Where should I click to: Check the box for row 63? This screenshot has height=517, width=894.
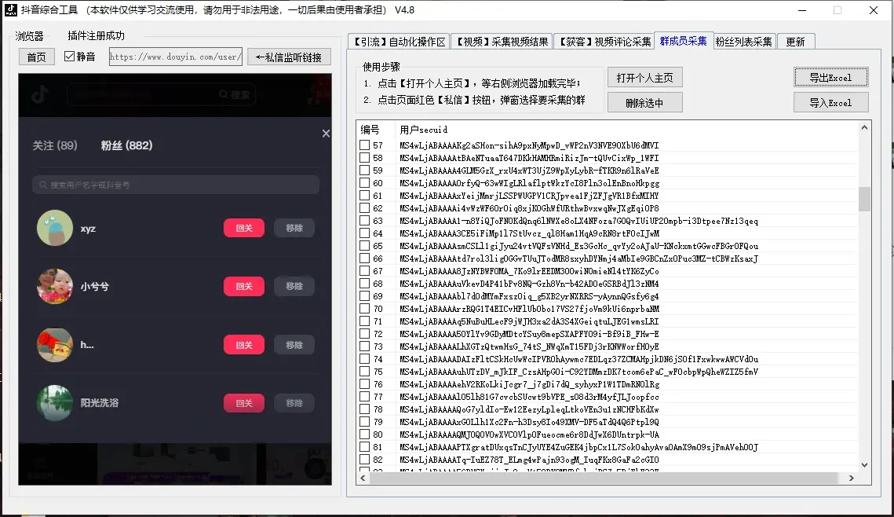364,220
